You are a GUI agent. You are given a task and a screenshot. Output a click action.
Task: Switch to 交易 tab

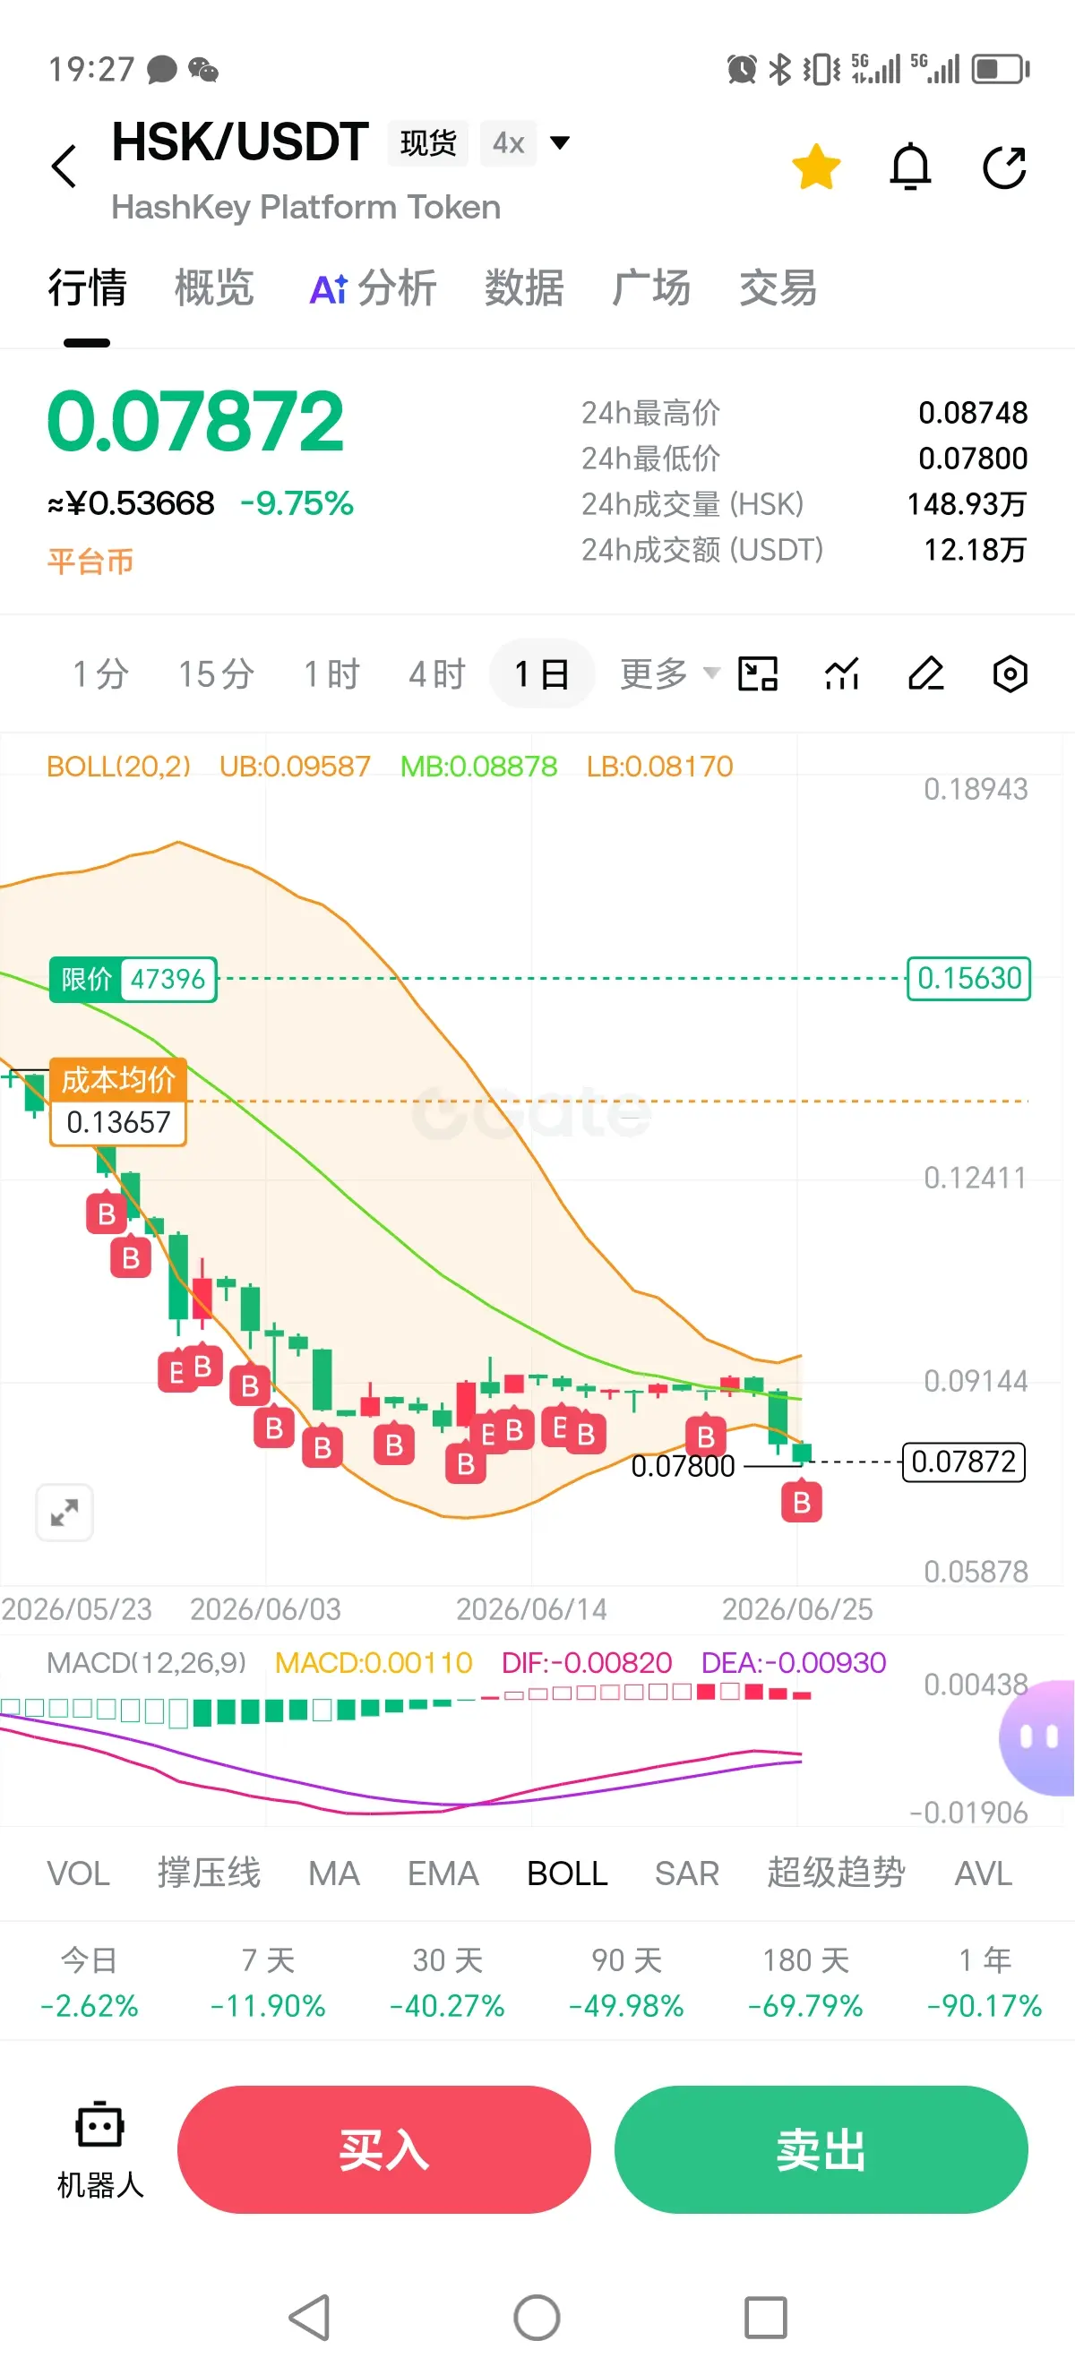point(778,287)
